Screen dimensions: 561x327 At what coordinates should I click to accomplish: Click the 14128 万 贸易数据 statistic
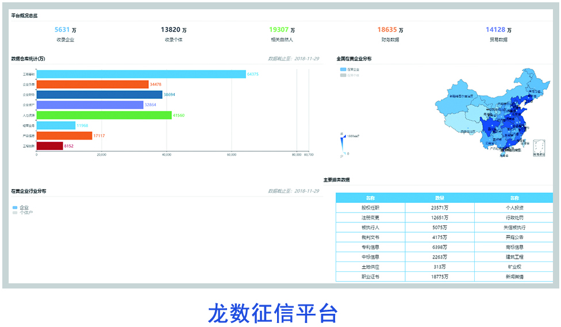coord(498,34)
